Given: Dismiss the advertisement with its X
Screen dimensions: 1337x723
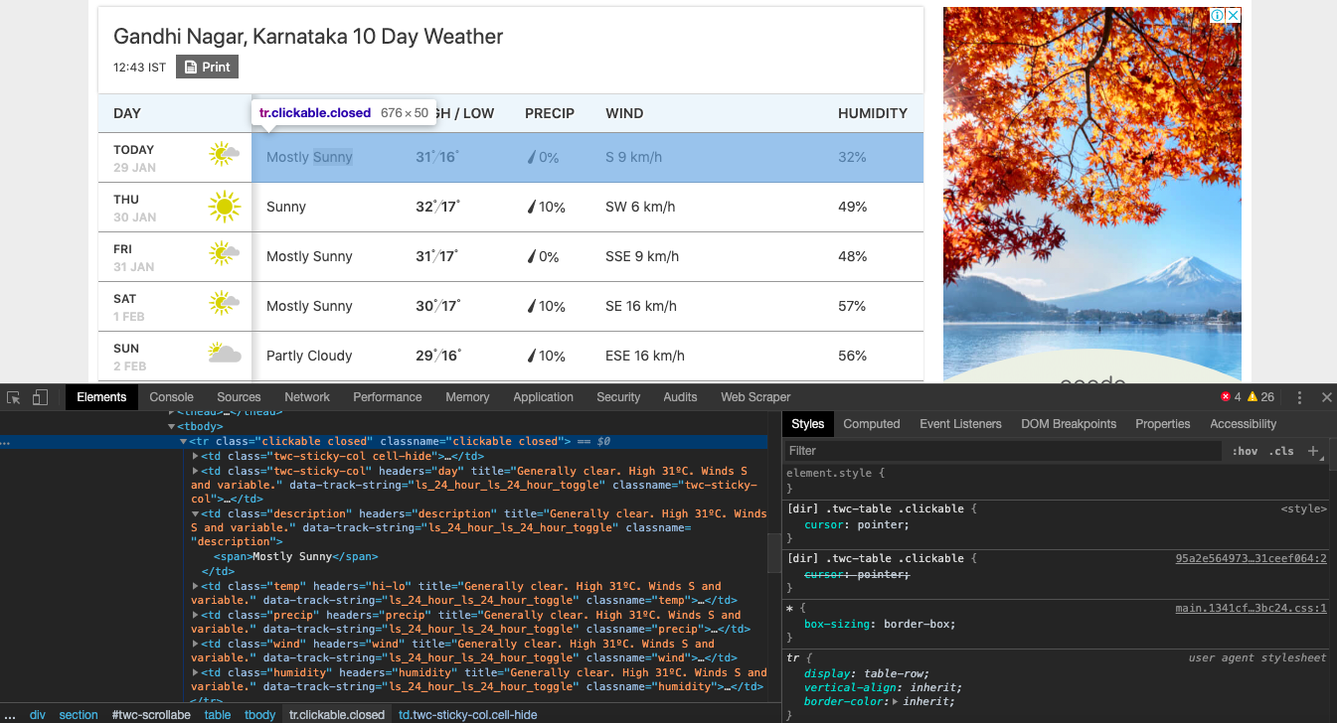Looking at the screenshot, I should [x=1233, y=15].
